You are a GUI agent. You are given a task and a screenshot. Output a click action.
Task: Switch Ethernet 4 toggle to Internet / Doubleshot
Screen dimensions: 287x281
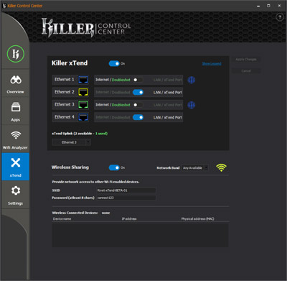tap(138, 117)
